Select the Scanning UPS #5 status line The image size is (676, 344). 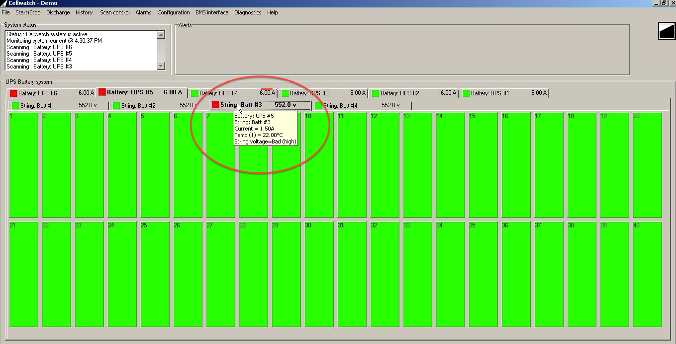tap(39, 54)
